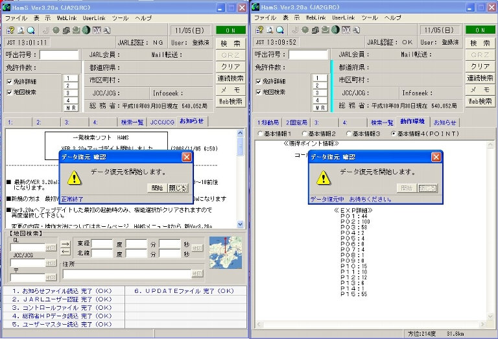Toggle 地図検索 checkbox in right window
The width and height of the screenshot is (498, 339).
tap(259, 93)
